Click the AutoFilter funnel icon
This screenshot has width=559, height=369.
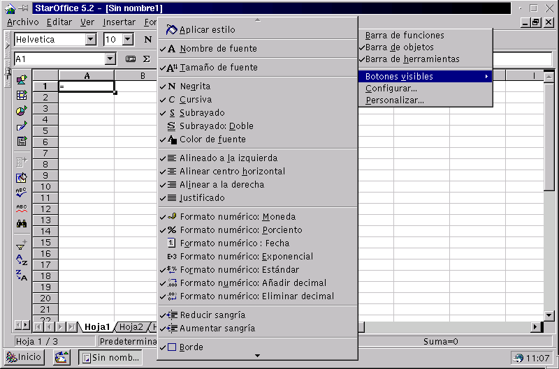pos(22,245)
